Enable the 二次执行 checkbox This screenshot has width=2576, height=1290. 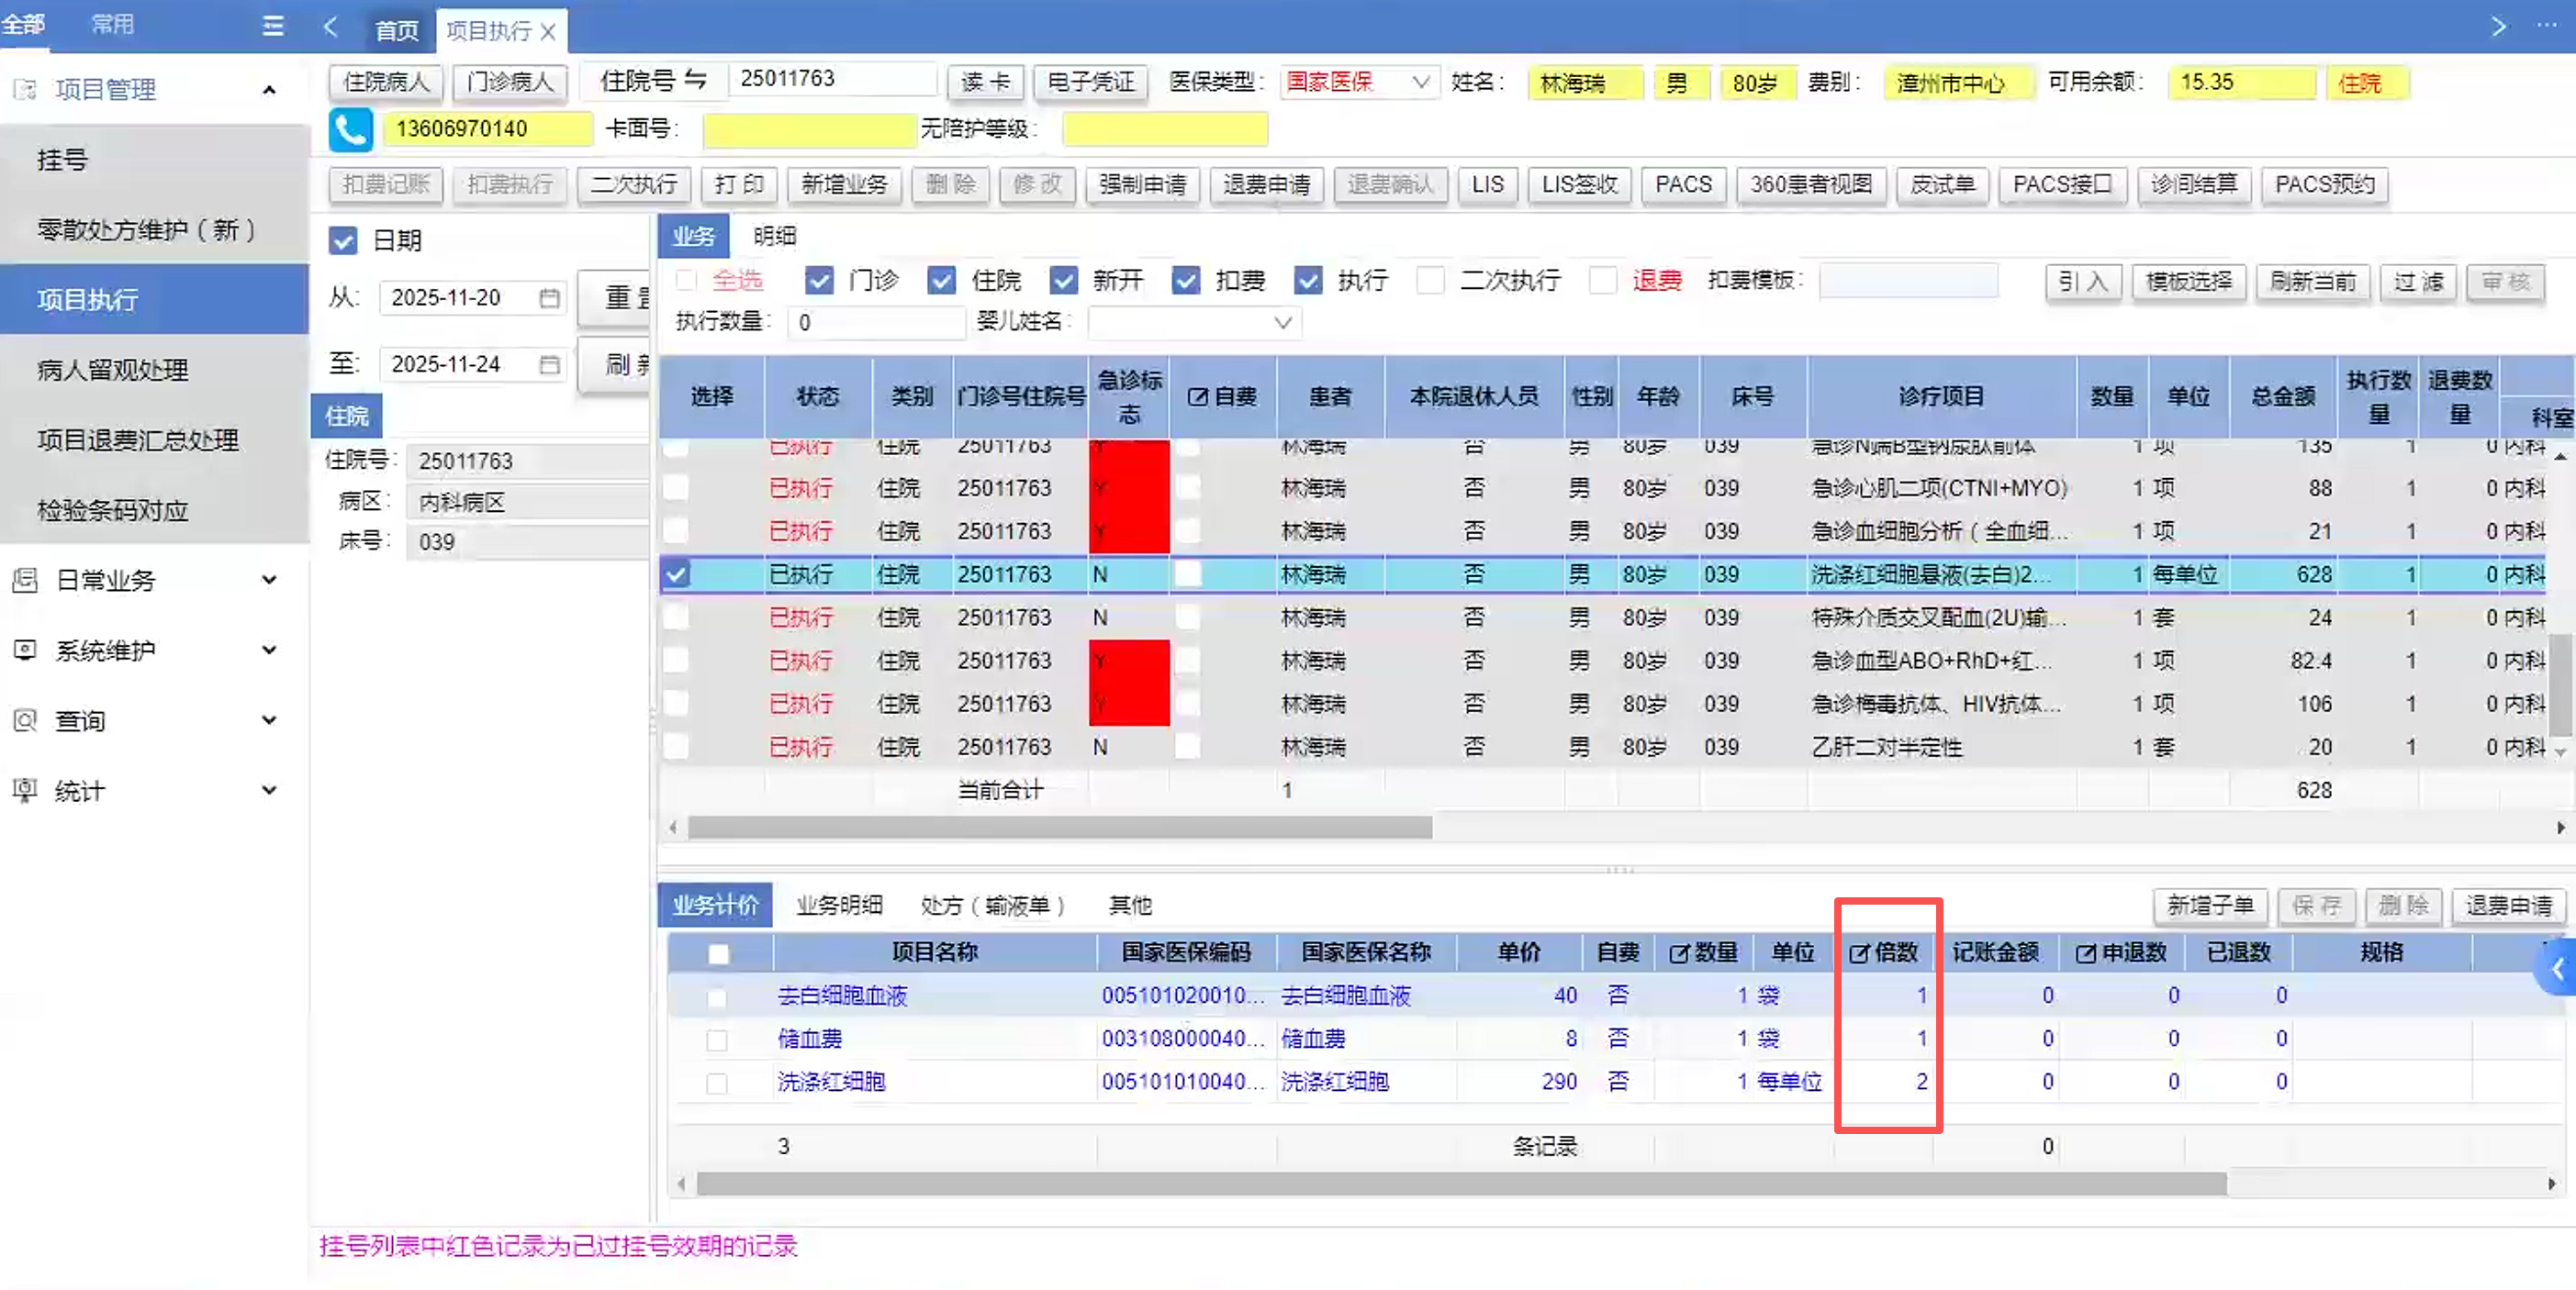point(1431,281)
